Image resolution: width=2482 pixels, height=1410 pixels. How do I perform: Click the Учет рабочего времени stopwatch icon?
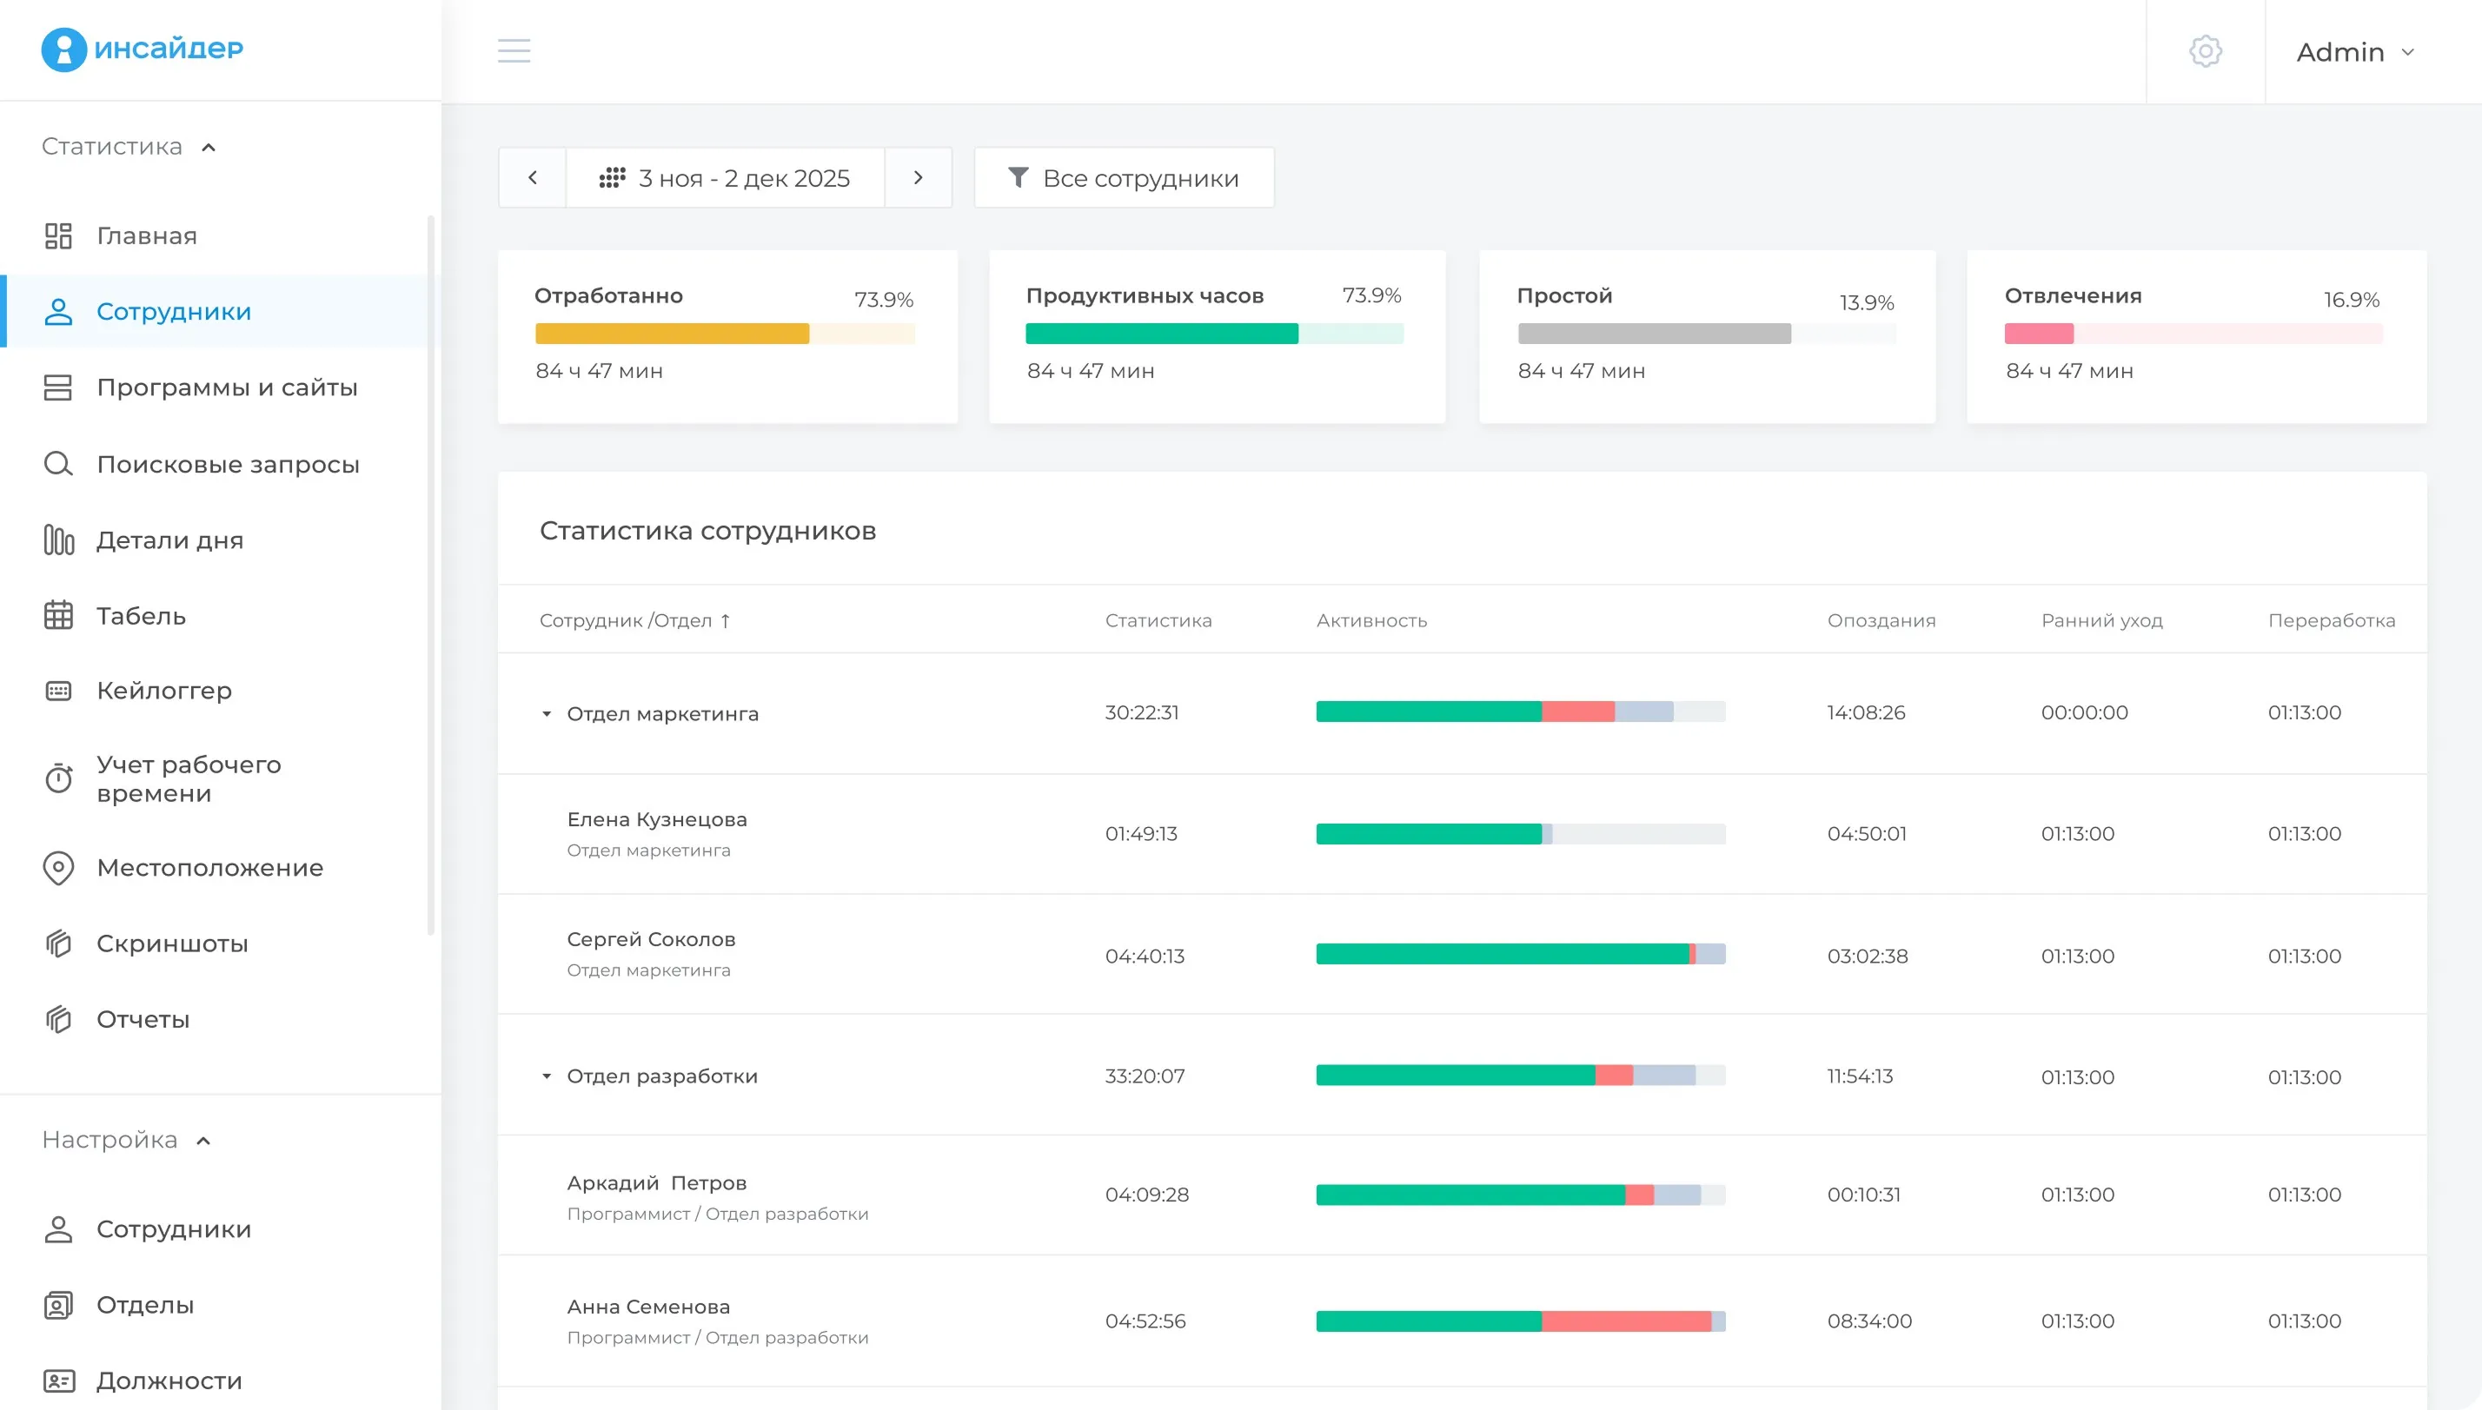[58, 778]
